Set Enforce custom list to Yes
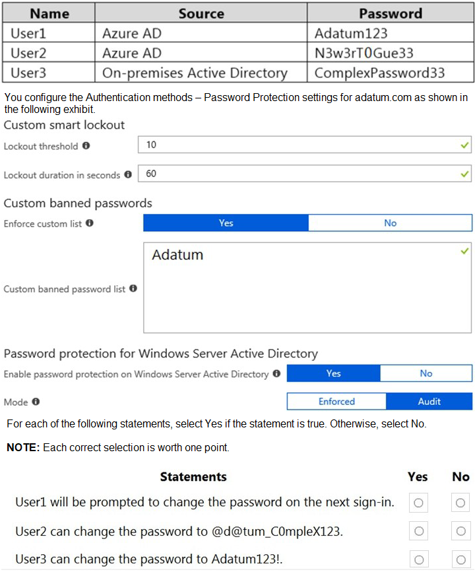 226,223
